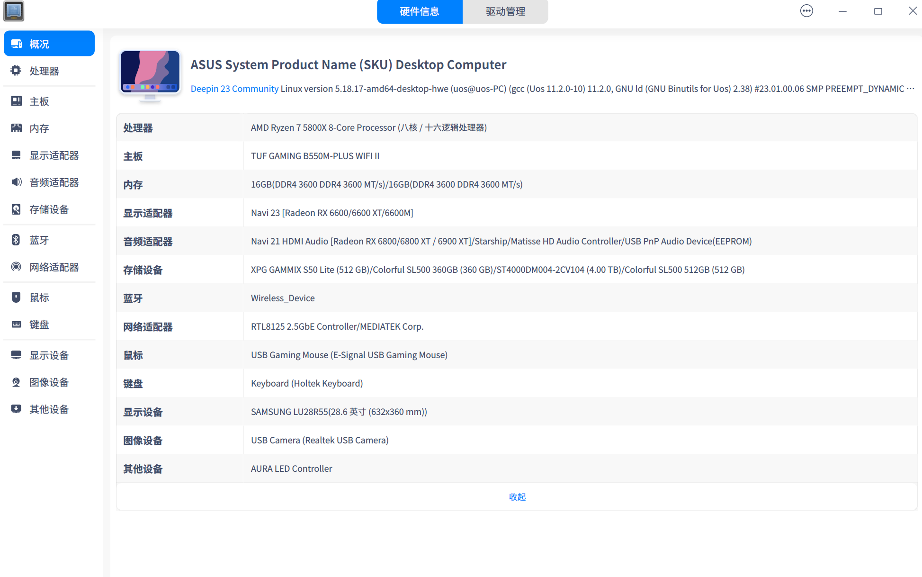
Task: Click the image device webcam icon
Action: pyautogui.click(x=16, y=382)
